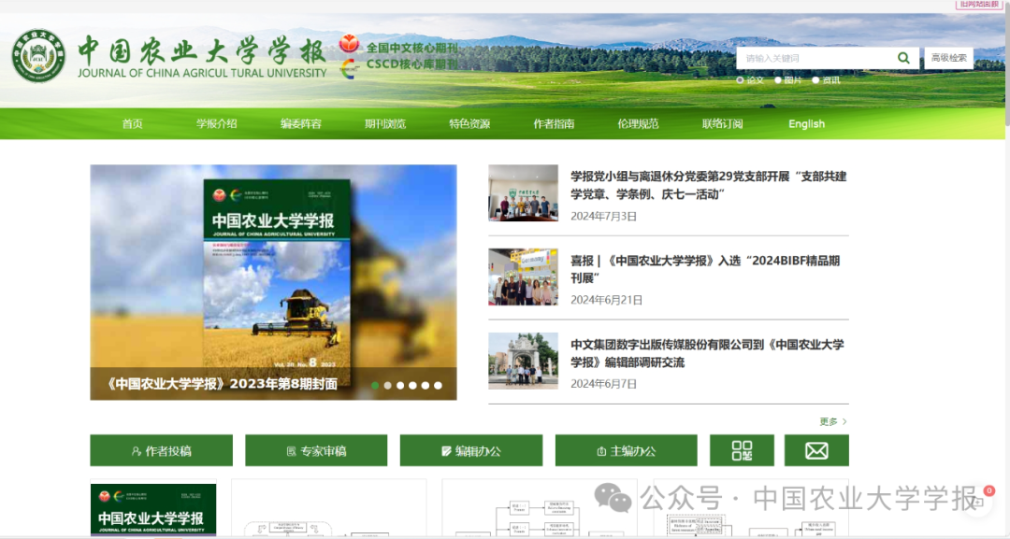Click the 2024年6月7日 date text
Screen dimensions: 1010x539
pyautogui.click(x=603, y=384)
